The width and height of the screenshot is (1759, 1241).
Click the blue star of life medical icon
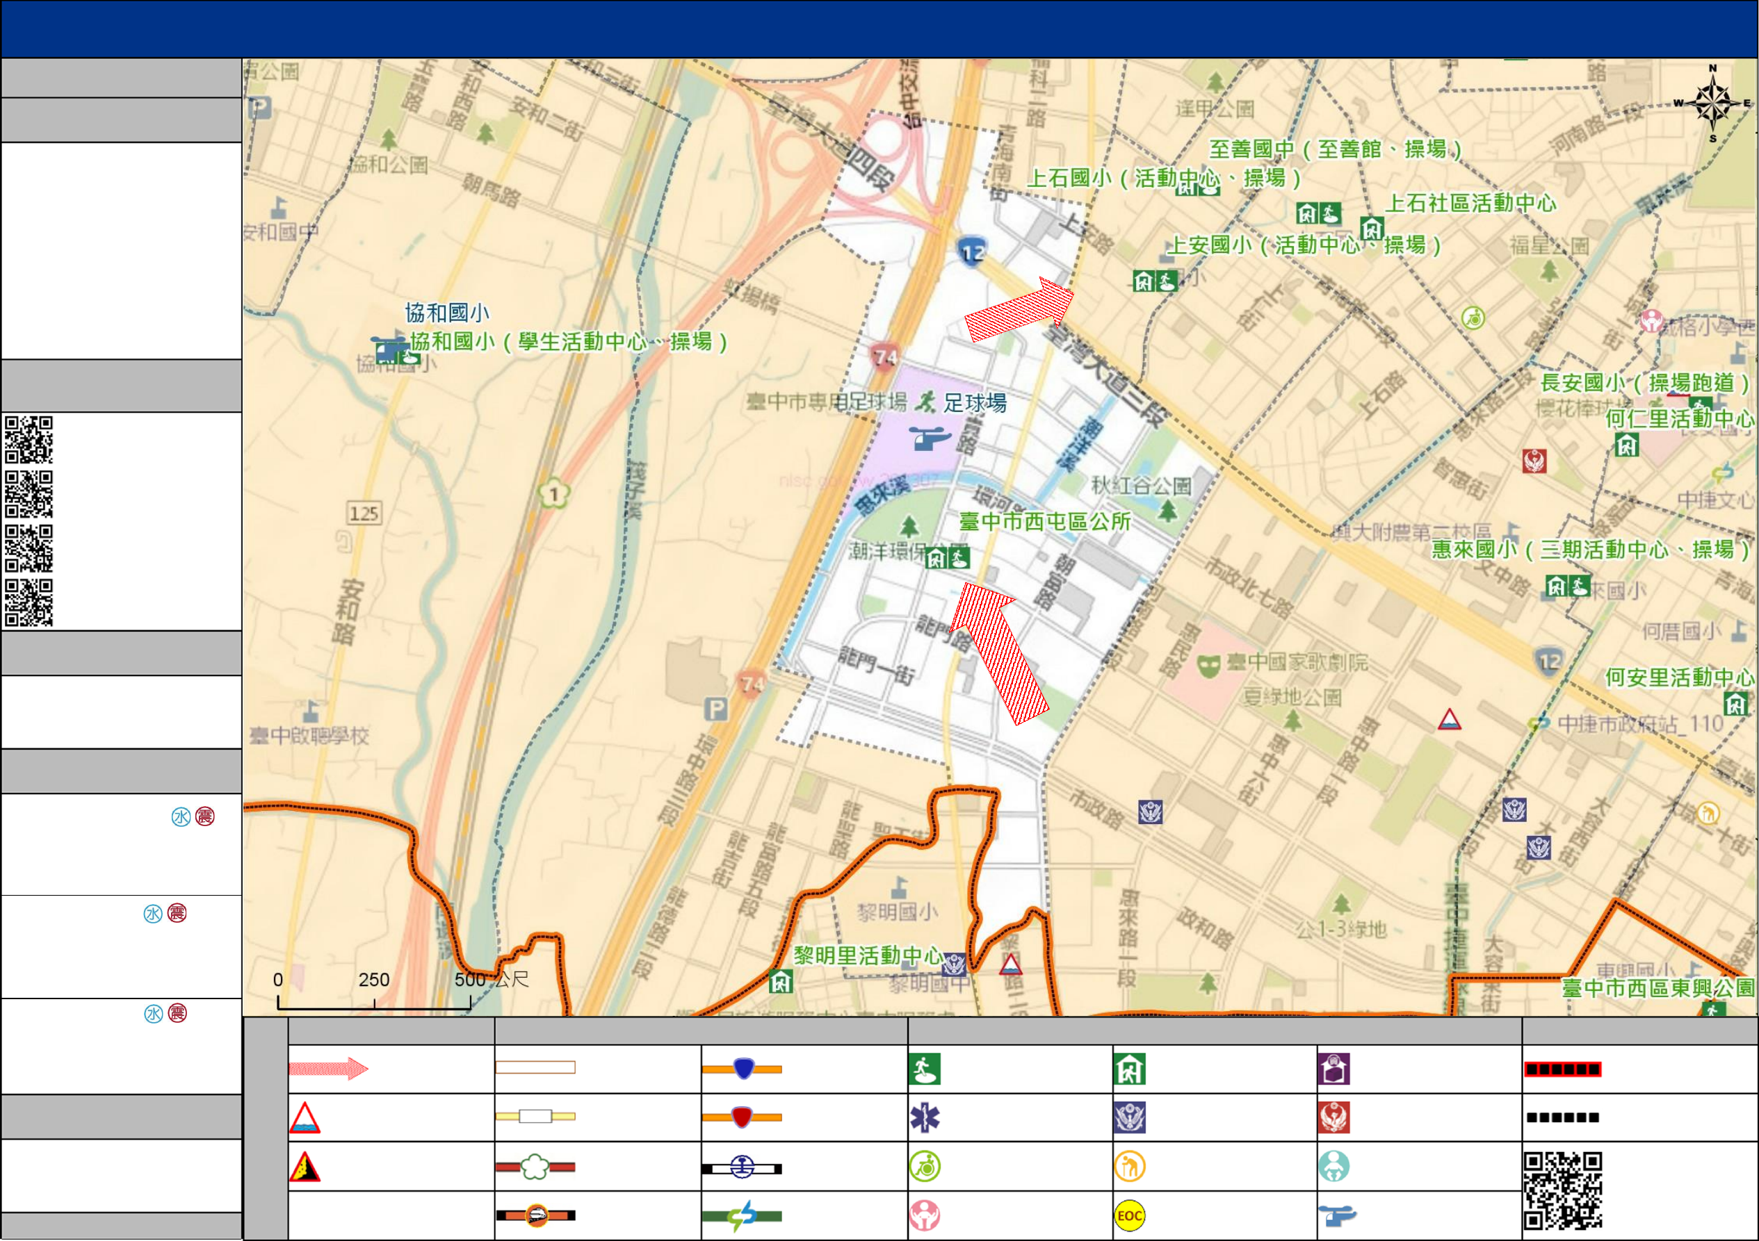click(x=925, y=1118)
